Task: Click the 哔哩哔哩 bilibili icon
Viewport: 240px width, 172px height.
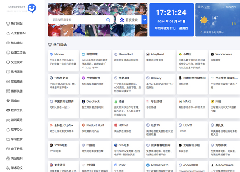Action: click(x=83, y=54)
